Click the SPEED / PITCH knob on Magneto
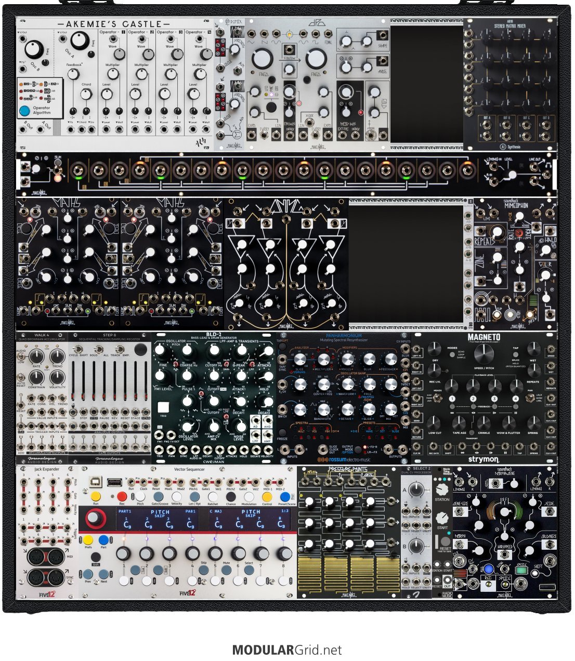 tap(483, 353)
